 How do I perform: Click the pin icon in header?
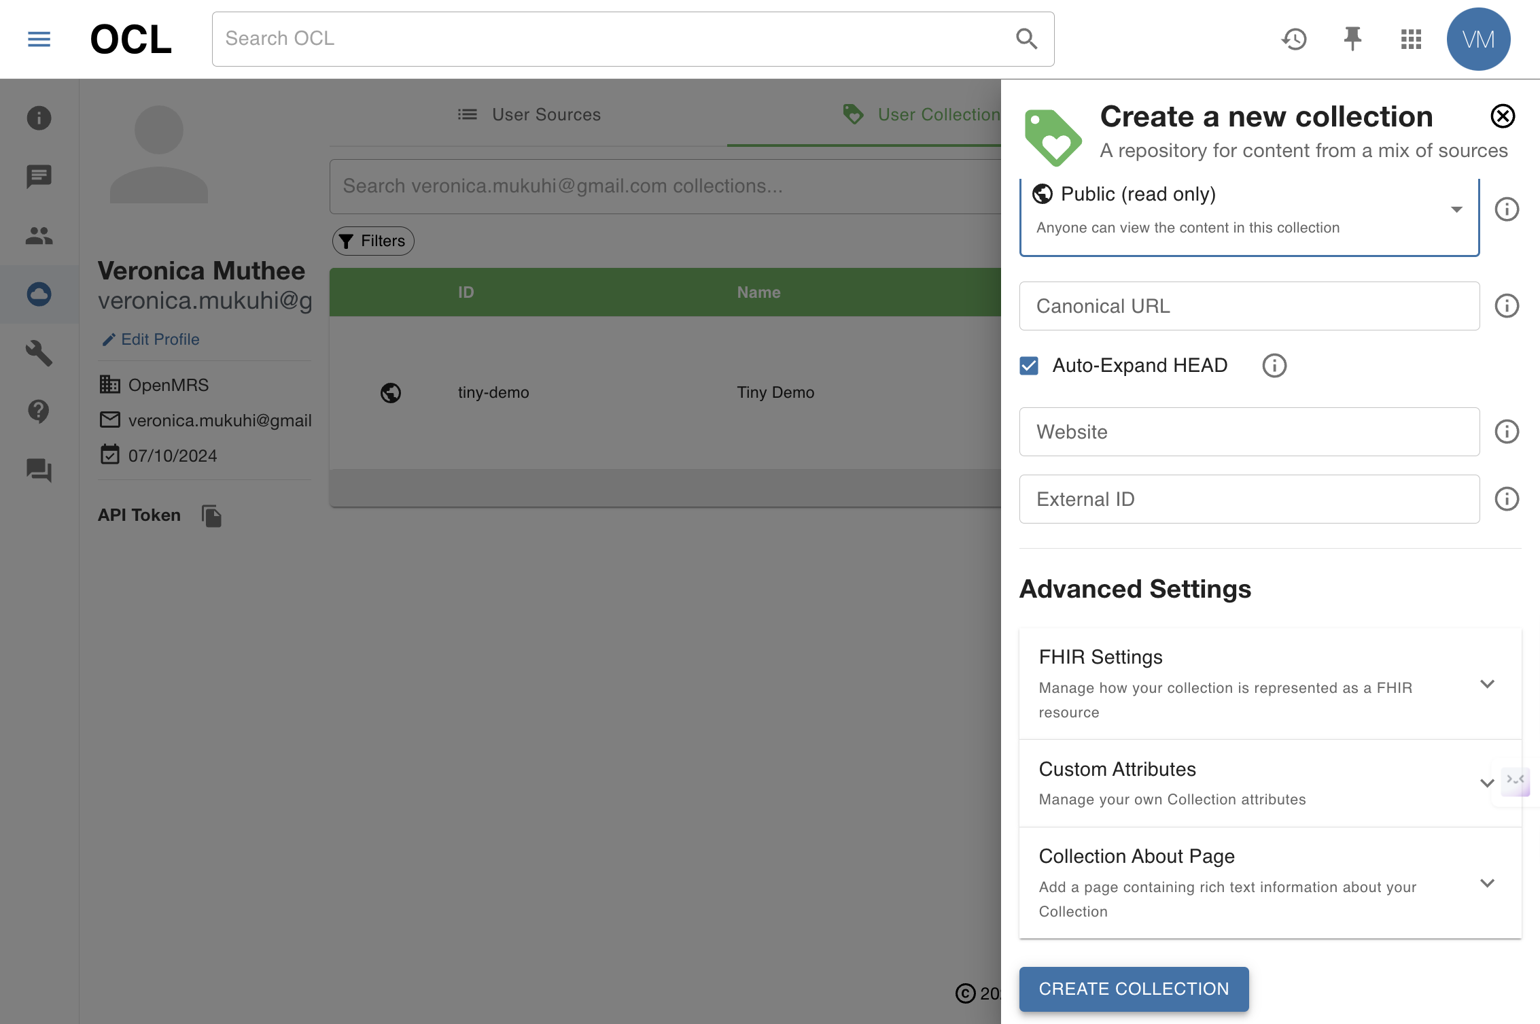coord(1352,39)
